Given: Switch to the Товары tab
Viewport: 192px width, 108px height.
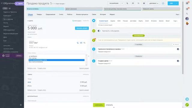Looking at the screenshot, I should point(39,14).
